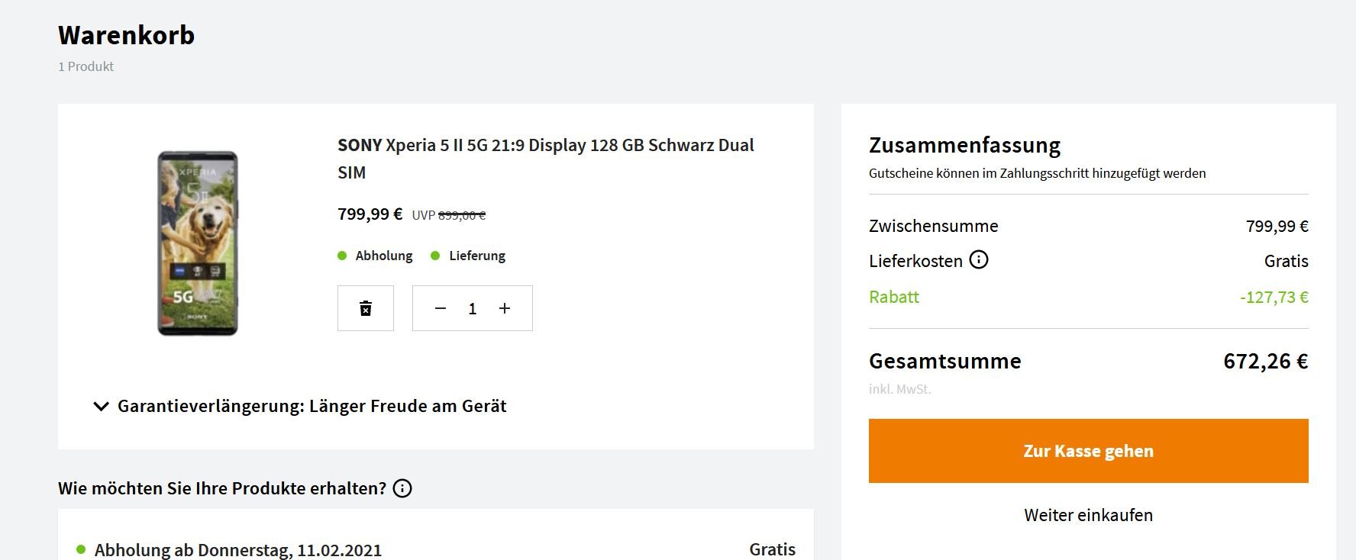Click the Gesamtsumme amount 672,26 €
This screenshot has width=1356, height=560.
point(1265,361)
